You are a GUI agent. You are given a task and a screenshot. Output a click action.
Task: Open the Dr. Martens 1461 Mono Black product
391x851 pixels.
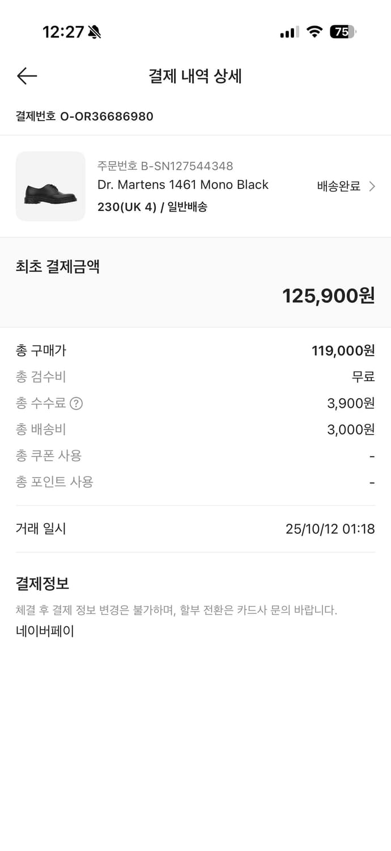click(182, 185)
